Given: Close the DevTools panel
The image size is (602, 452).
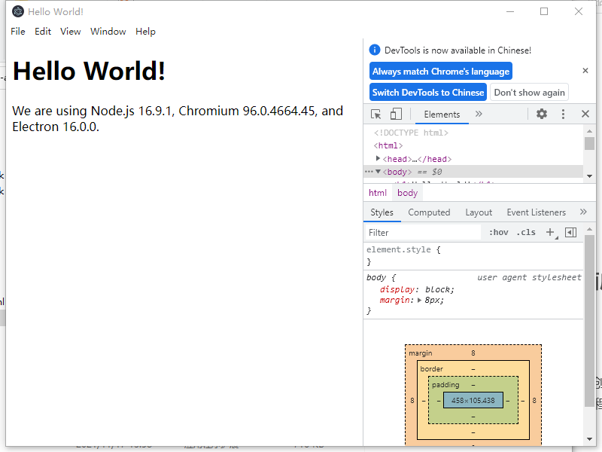Looking at the screenshot, I should [585, 114].
